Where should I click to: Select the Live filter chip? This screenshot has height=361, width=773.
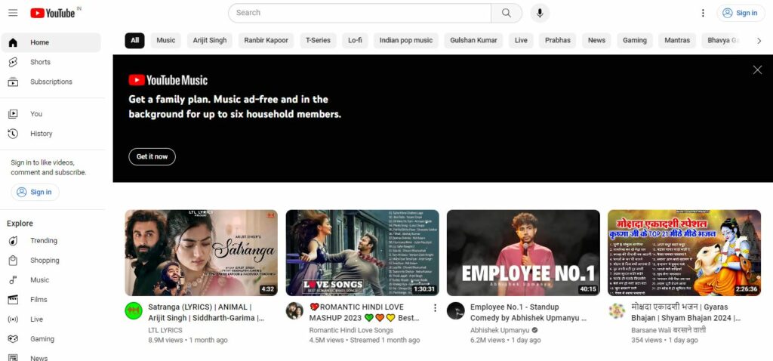pyautogui.click(x=521, y=41)
